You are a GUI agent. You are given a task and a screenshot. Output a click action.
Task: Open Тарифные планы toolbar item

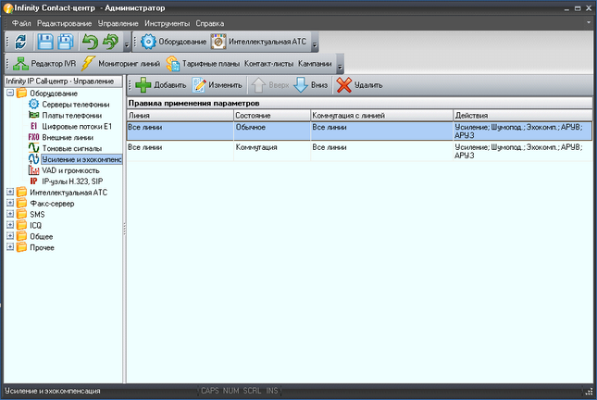[x=203, y=64]
